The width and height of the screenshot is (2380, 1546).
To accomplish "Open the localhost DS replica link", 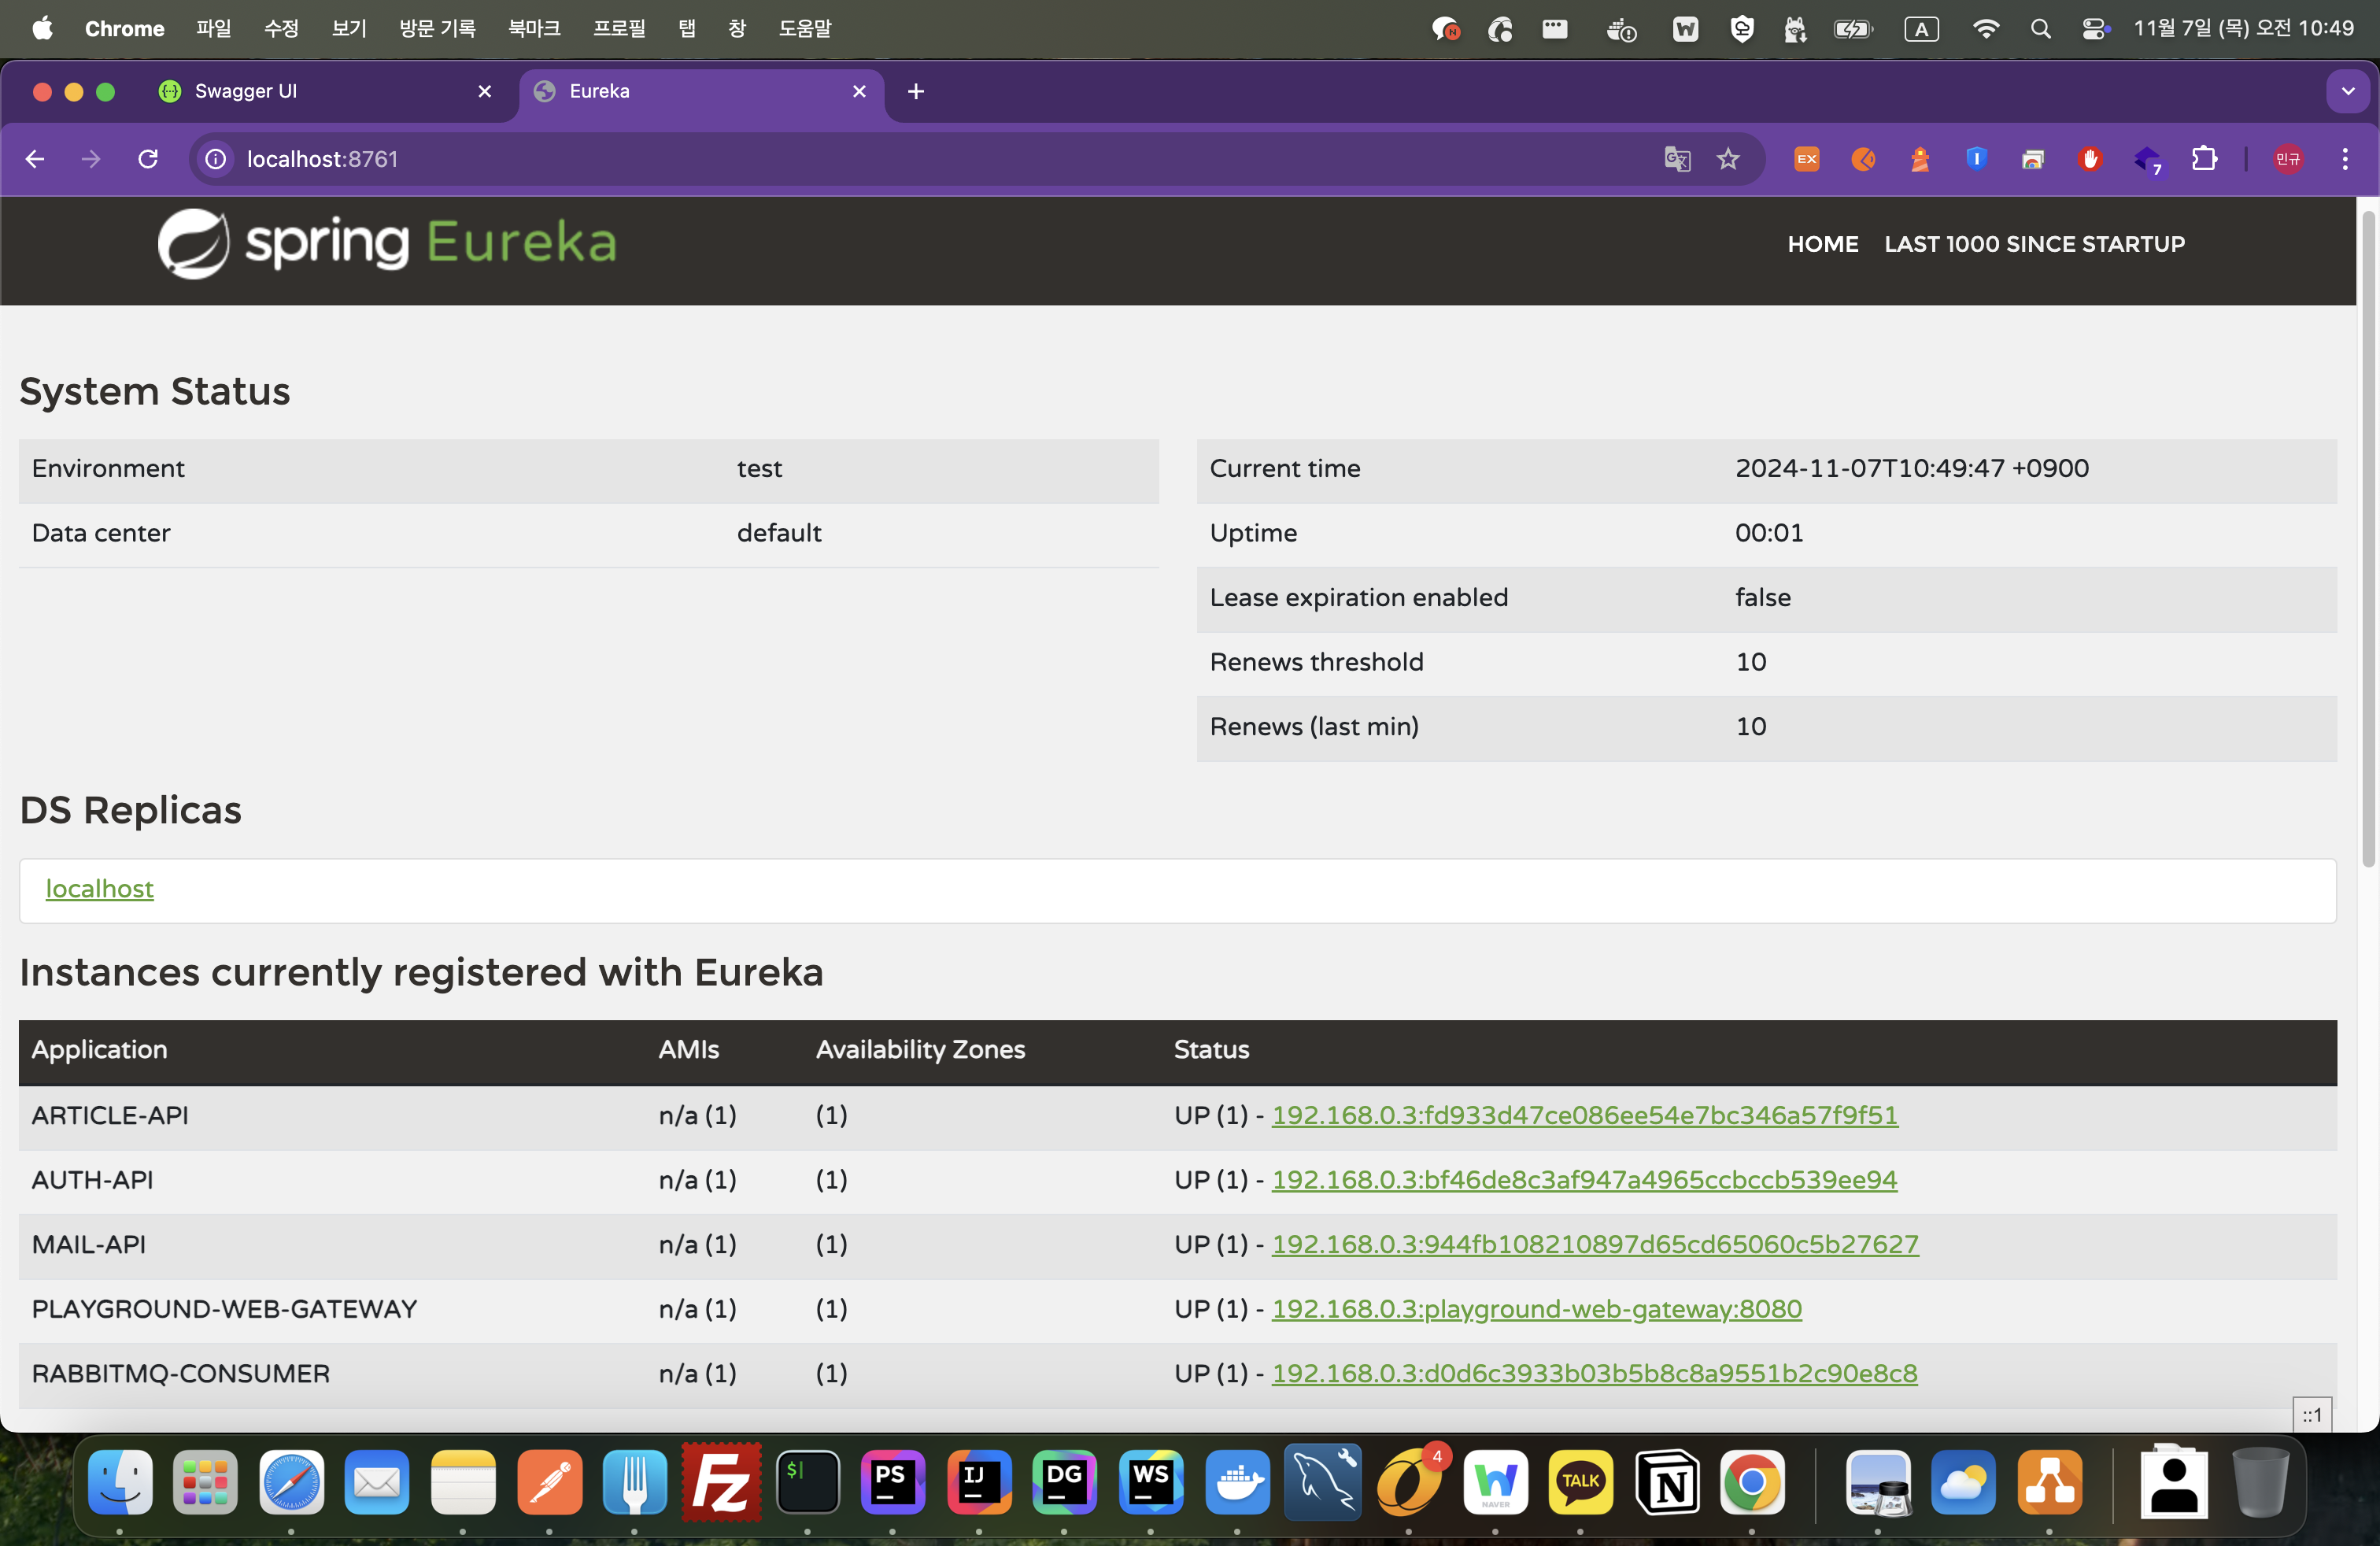I will pos(99,889).
